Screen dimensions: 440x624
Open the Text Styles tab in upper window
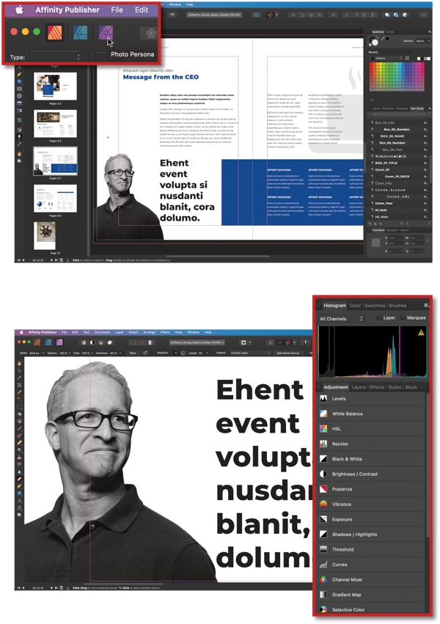(417, 109)
